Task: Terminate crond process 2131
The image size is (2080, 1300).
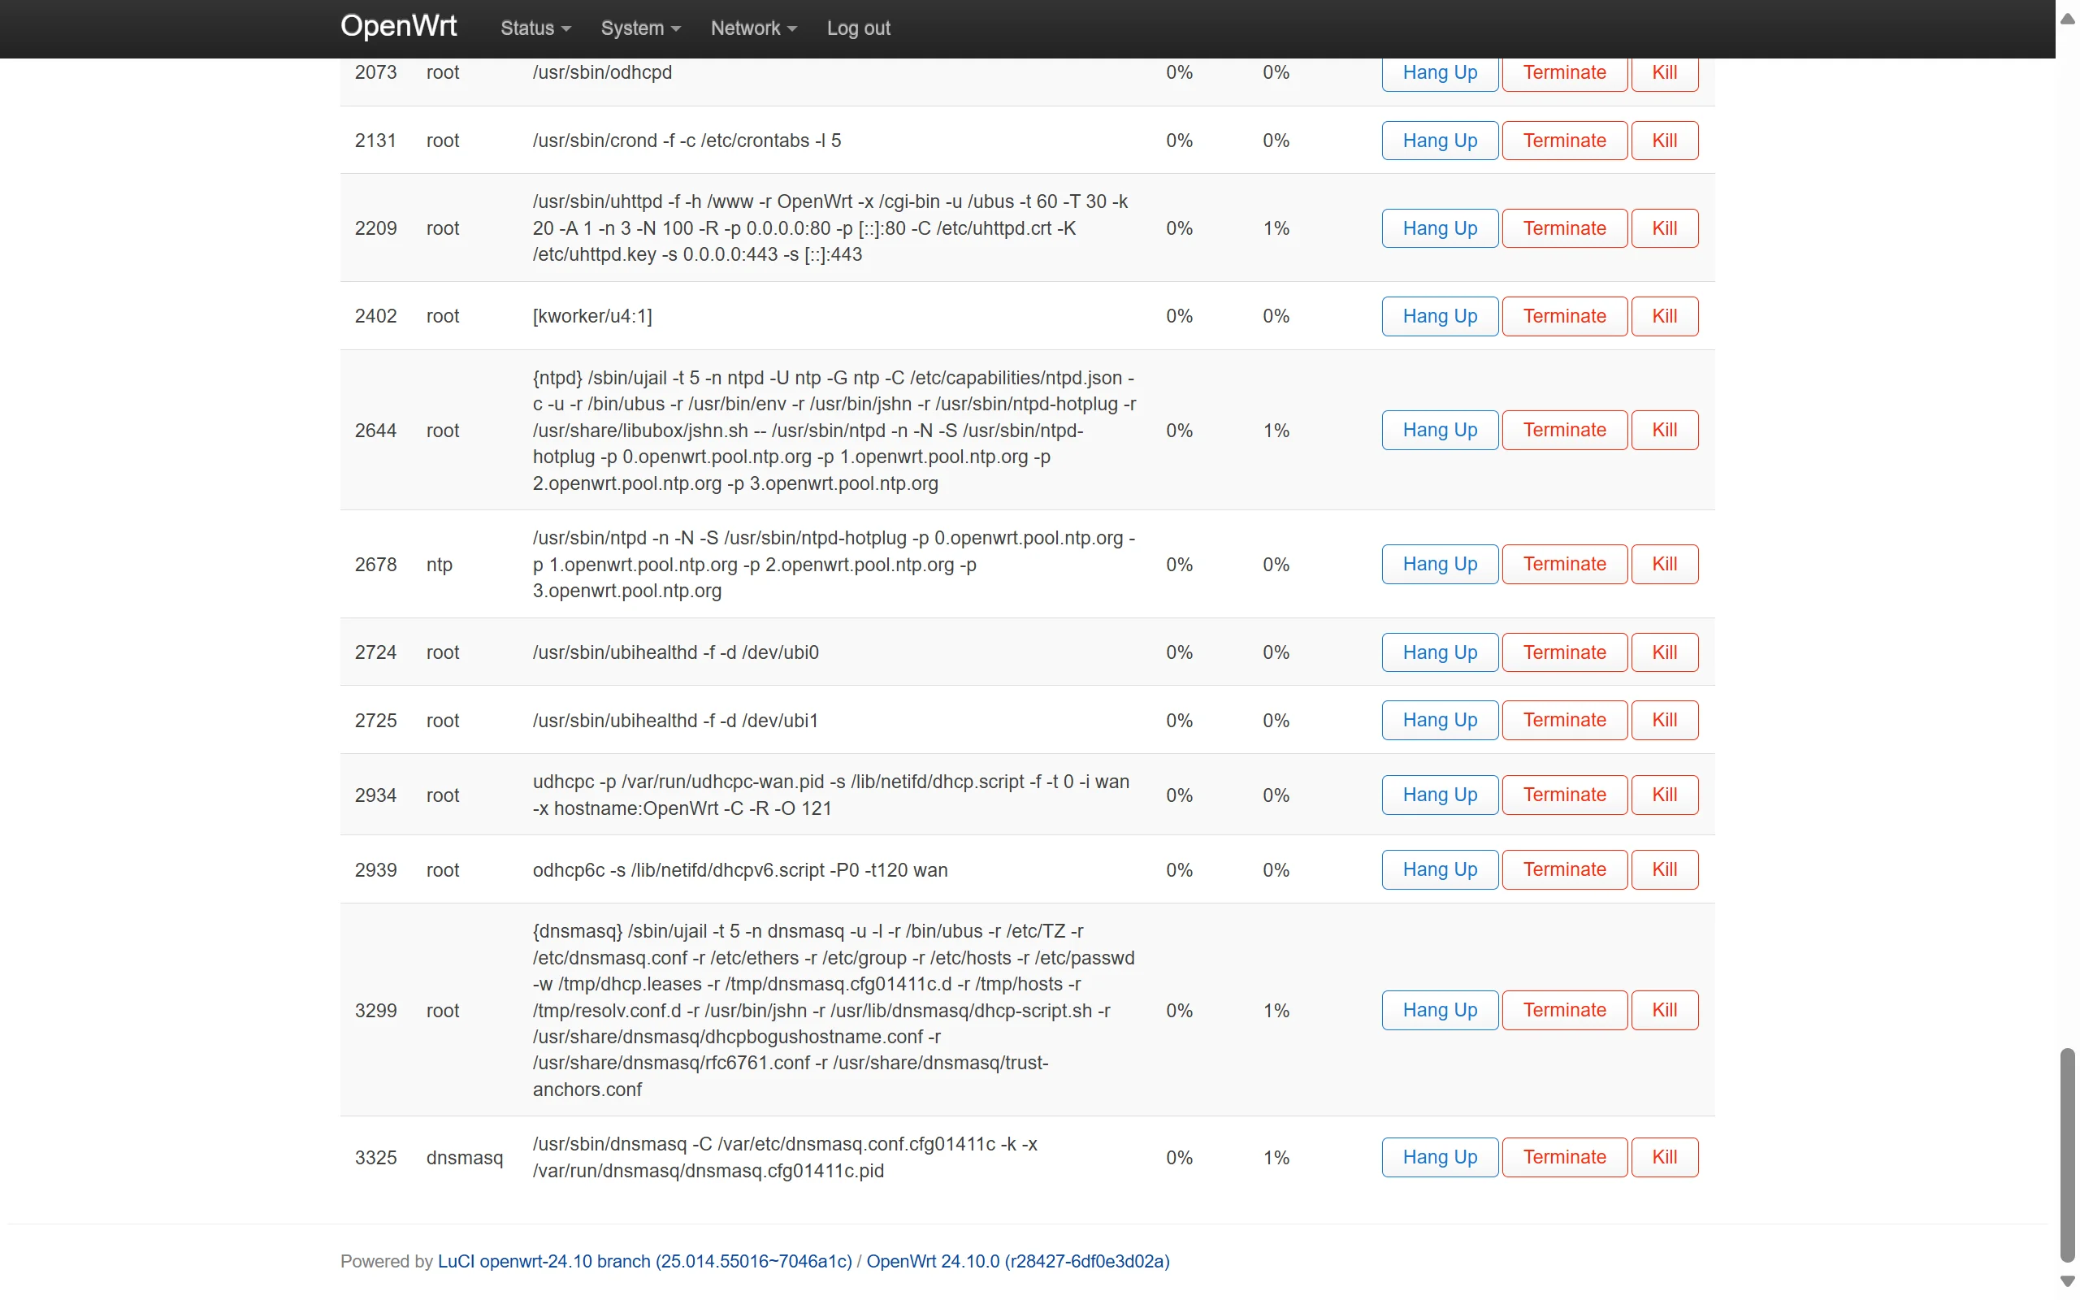Action: tap(1564, 140)
